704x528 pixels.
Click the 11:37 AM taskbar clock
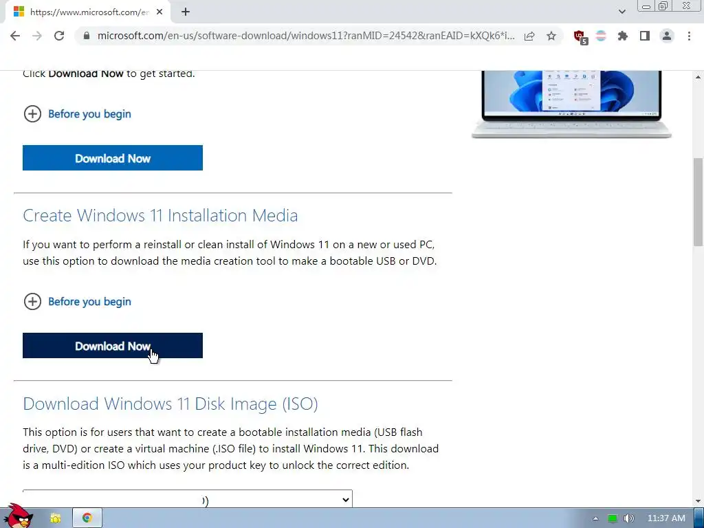click(666, 518)
